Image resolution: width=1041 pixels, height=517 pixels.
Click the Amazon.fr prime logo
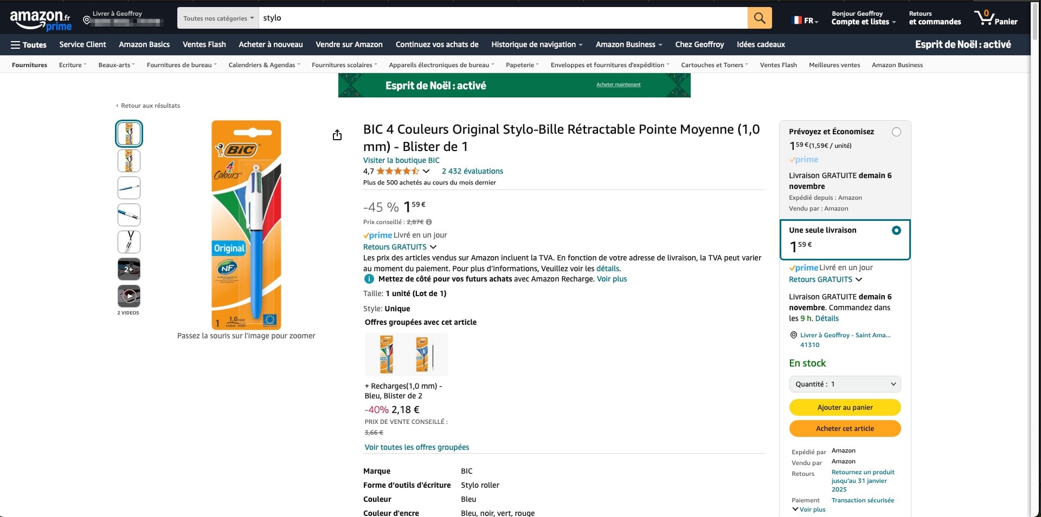click(41, 20)
